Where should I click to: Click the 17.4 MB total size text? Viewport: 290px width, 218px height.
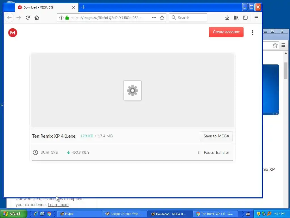[x=105, y=136]
